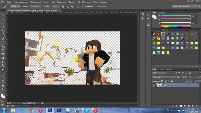Hide the layer using the eye icon

tap(154, 85)
